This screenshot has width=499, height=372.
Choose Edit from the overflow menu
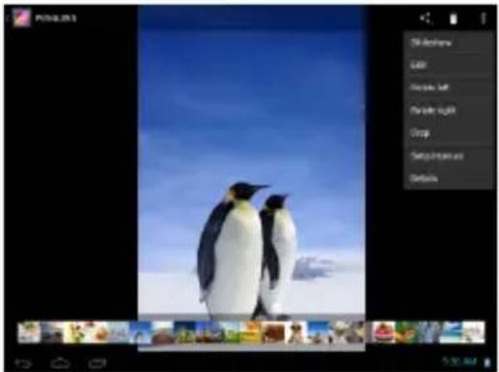tap(449, 65)
